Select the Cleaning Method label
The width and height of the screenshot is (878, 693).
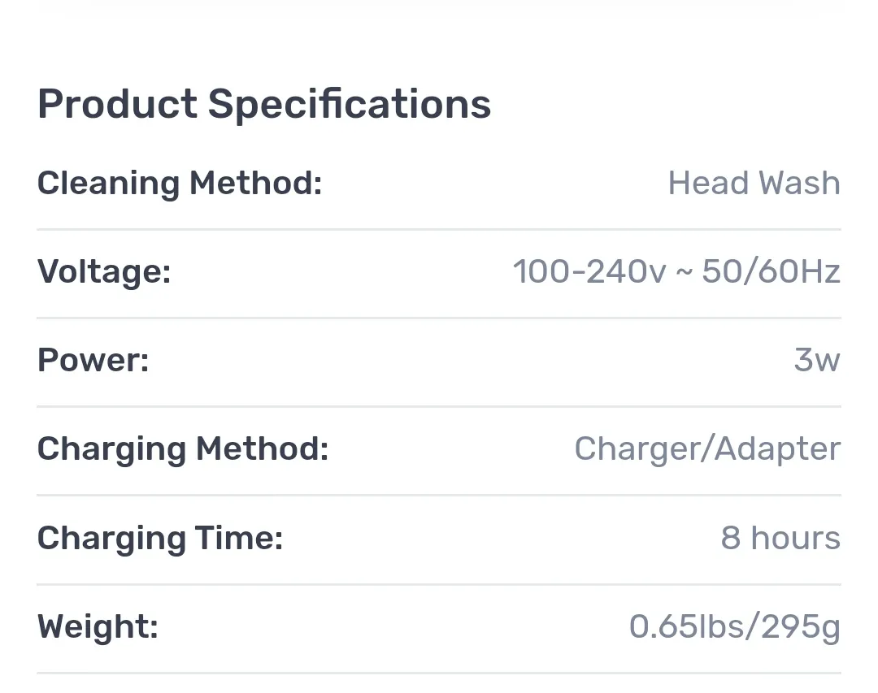click(x=180, y=184)
